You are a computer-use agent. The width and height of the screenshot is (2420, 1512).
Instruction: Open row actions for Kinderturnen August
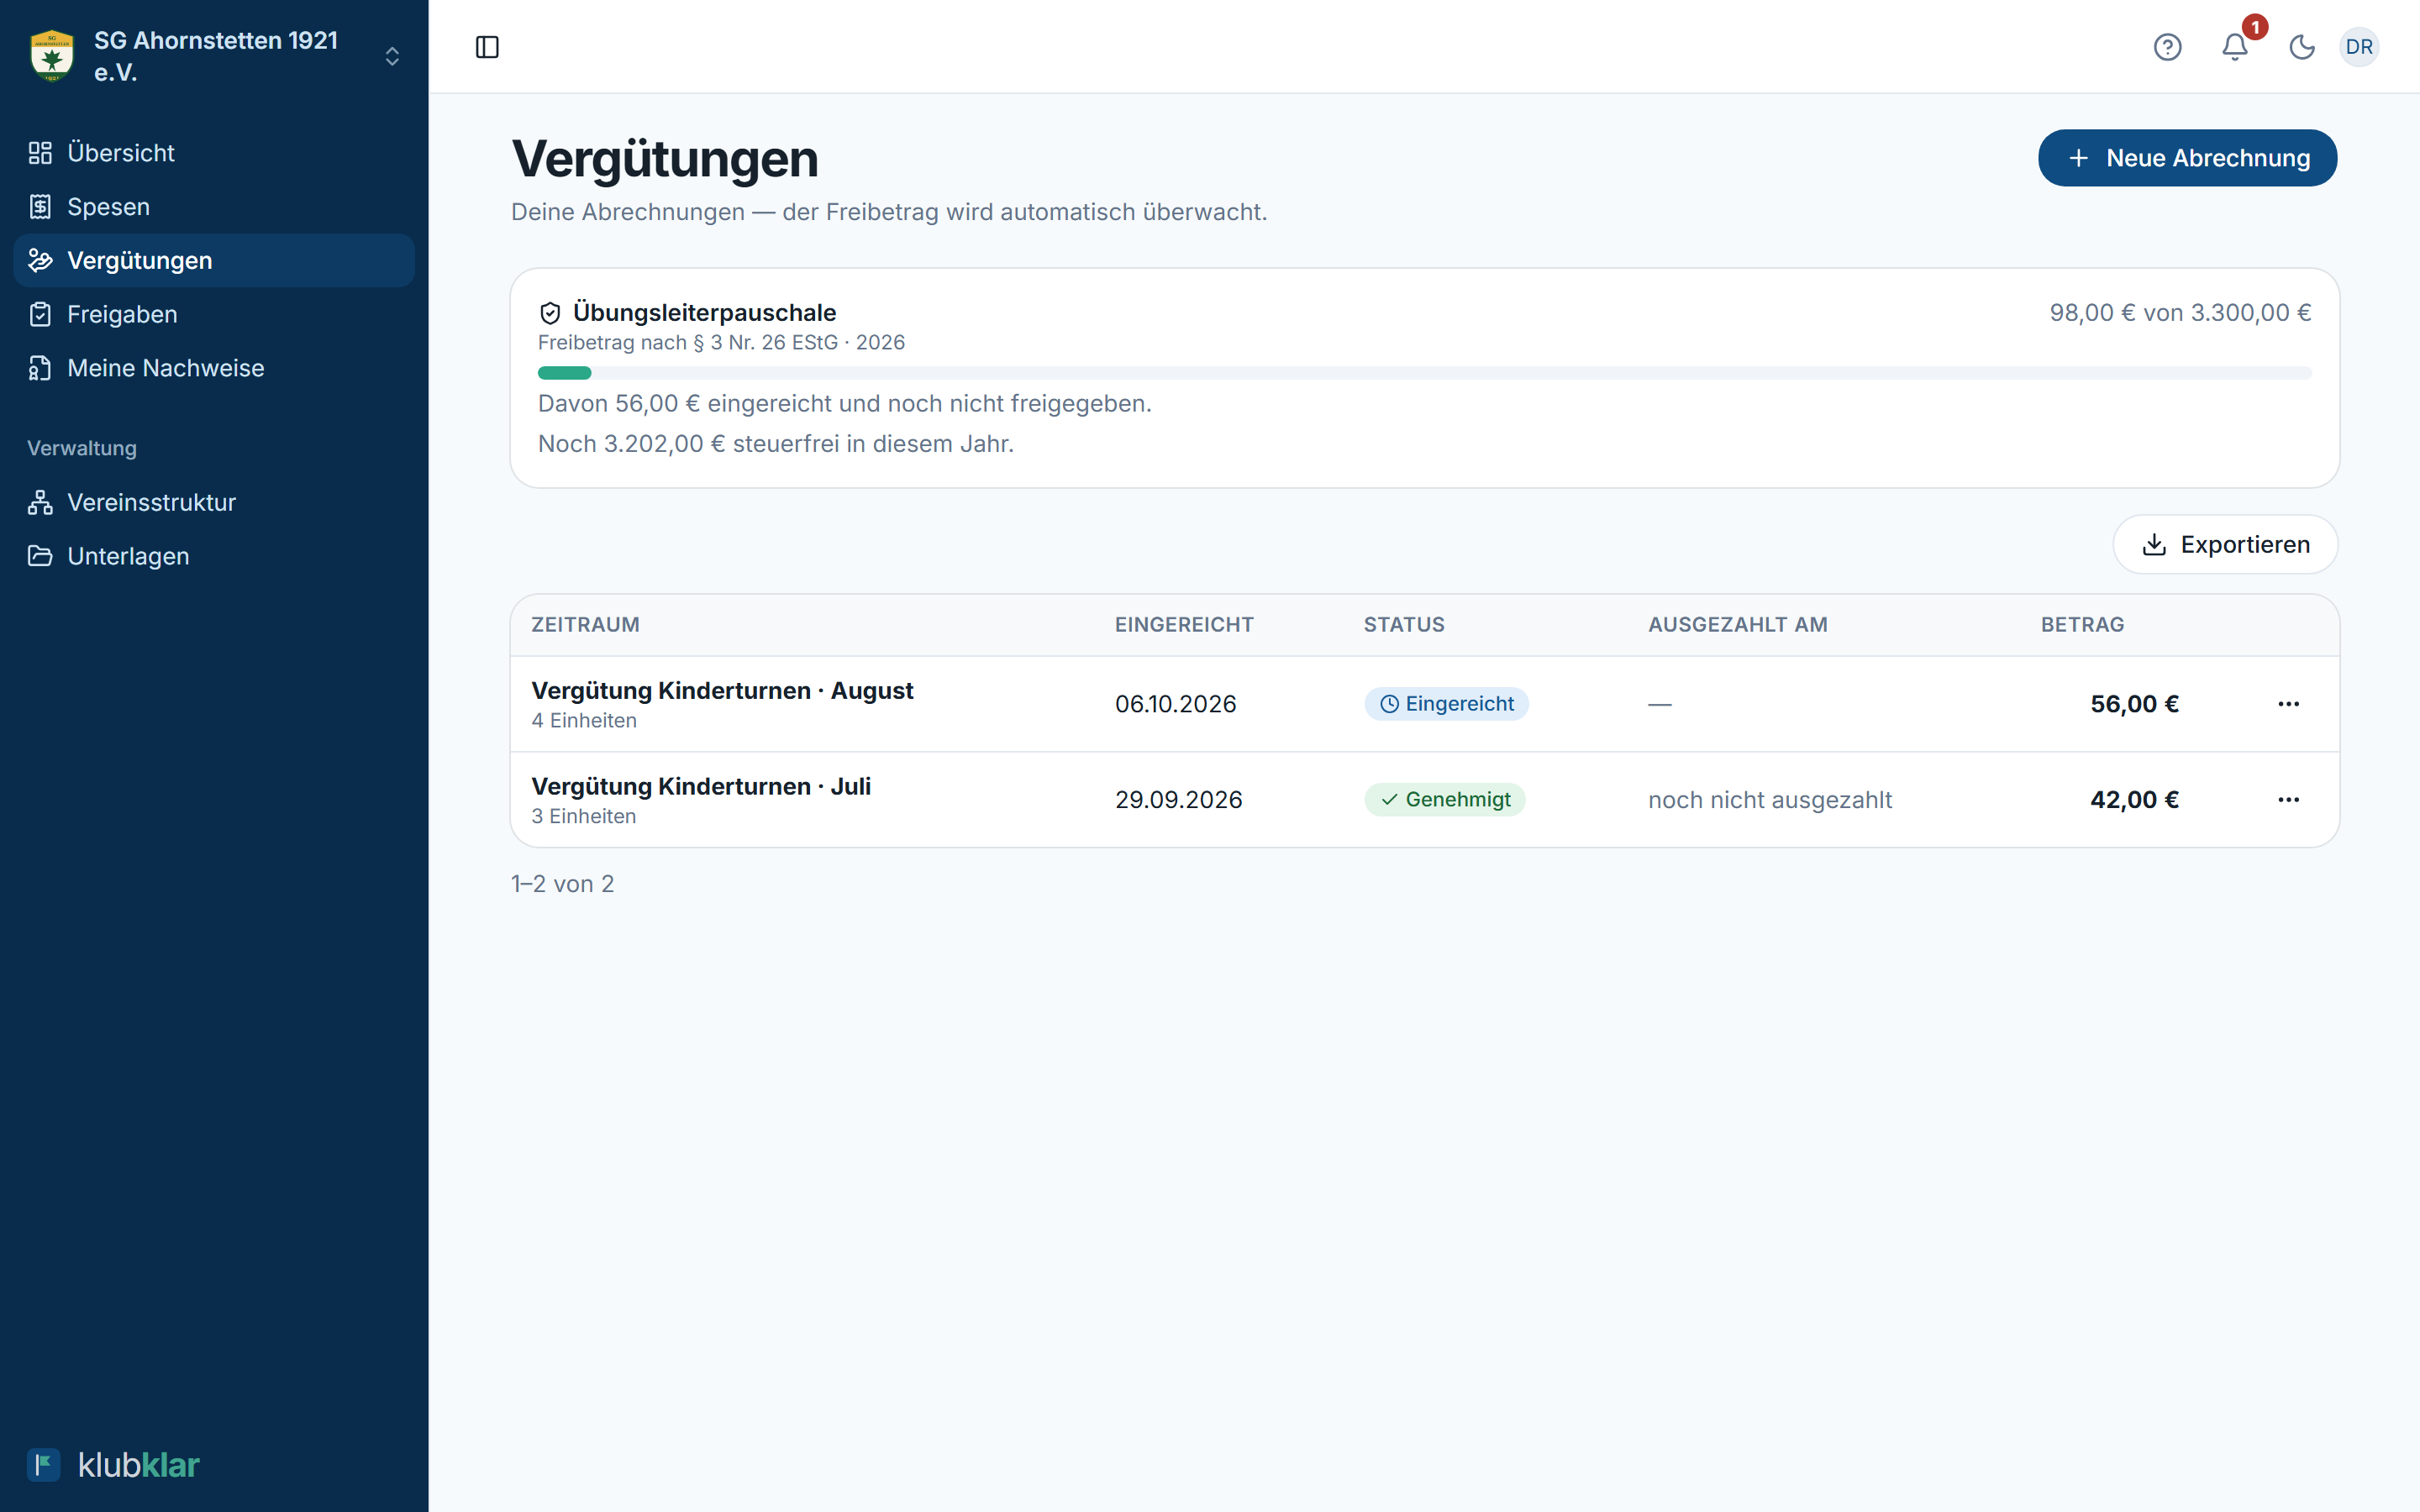click(2288, 704)
